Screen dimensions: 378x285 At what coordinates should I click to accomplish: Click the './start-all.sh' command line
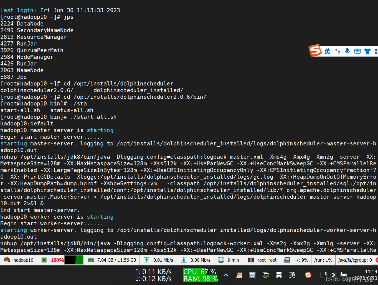pyautogui.click(x=59, y=117)
